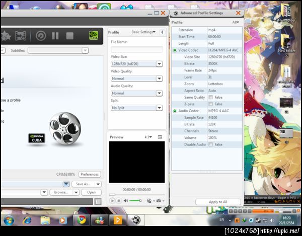Screen dimensions: 302x236
Task: Stop the preview playback
Action: pyautogui.click(x=119, y=201)
